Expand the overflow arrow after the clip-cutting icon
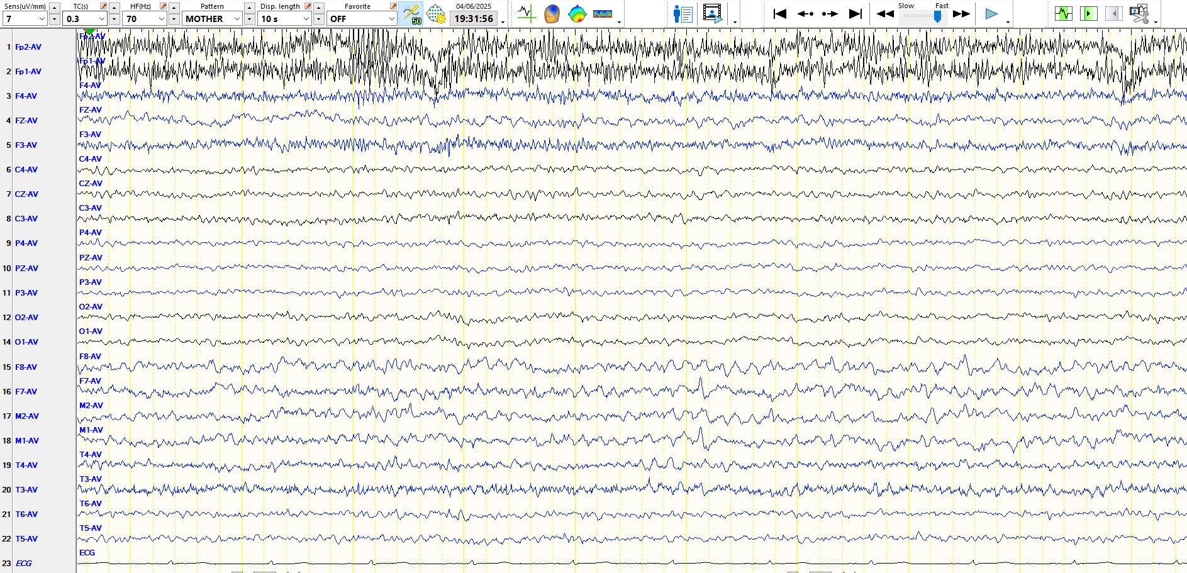 click(1156, 22)
